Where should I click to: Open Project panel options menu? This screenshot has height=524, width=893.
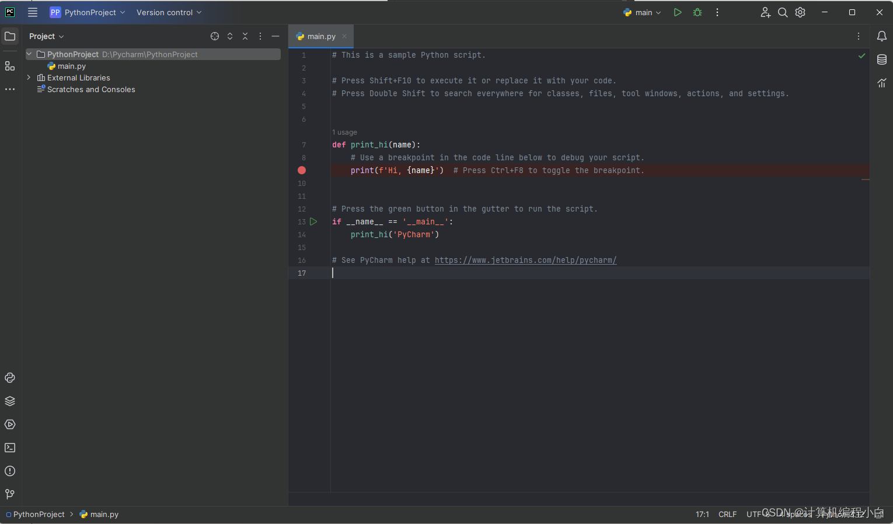[x=260, y=36]
